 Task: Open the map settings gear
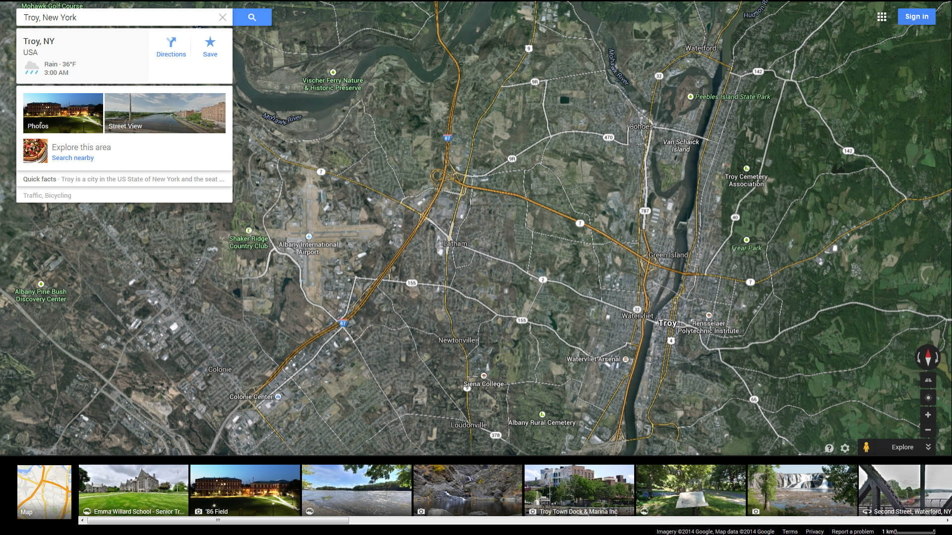point(845,448)
